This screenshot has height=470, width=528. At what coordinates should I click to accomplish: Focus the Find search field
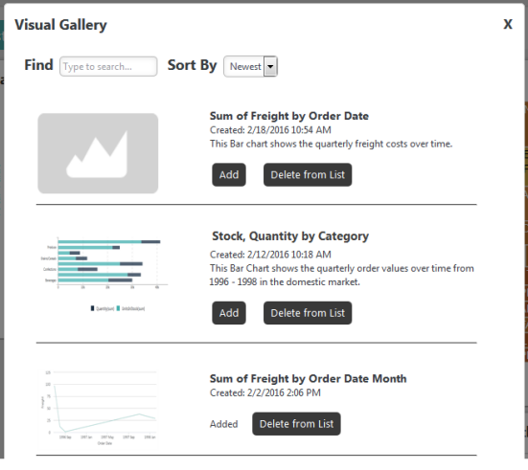click(108, 66)
